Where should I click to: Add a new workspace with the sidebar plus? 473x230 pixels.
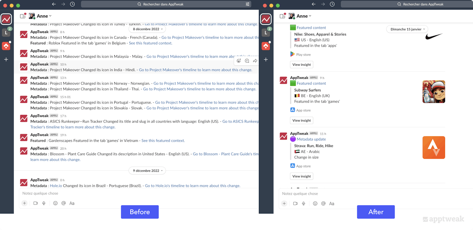coord(6,59)
